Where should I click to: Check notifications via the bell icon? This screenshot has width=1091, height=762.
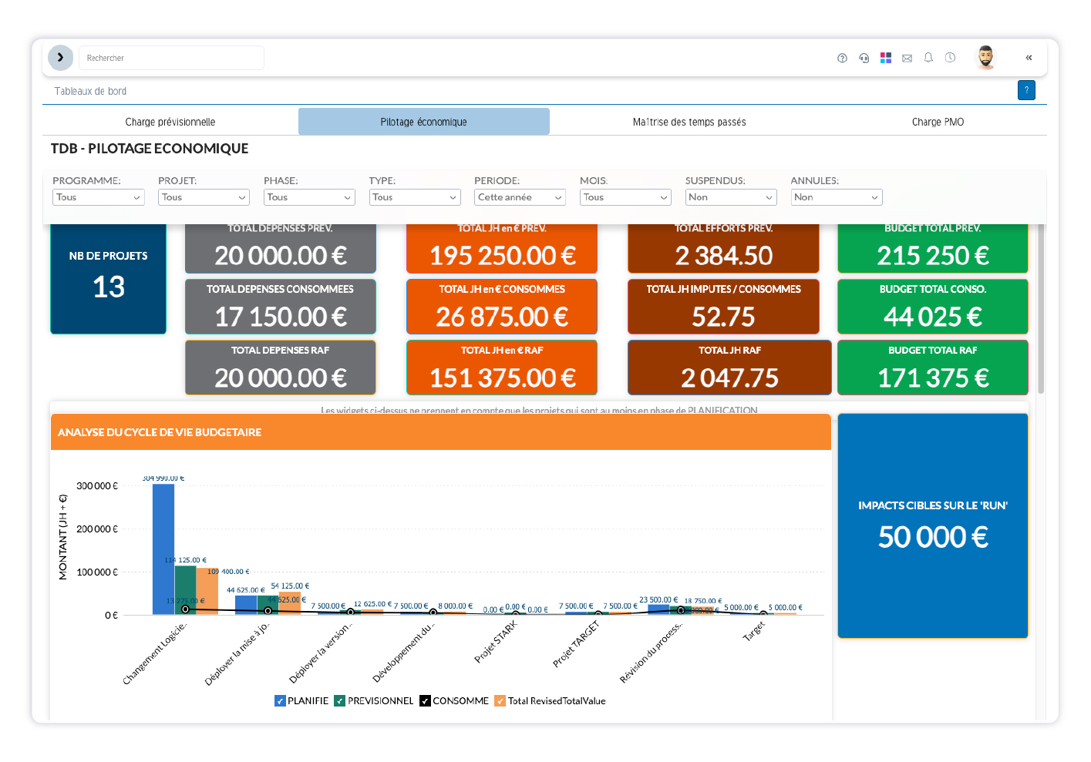pyautogui.click(x=928, y=57)
